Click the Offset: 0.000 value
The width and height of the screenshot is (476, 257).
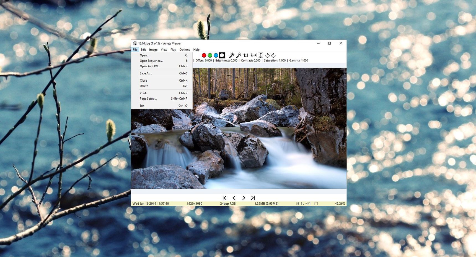click(x=204, y=61)
